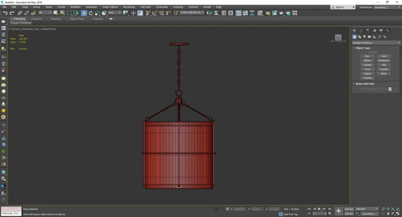The height and width of the screenshot is (217, 402).
Task: Activate the Rotate tool
Action: 90,13
